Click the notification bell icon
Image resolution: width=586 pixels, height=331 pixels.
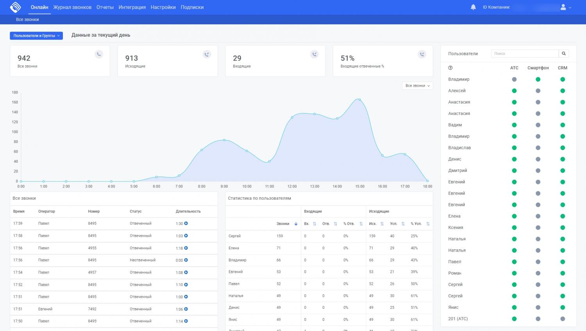(473, 7)
